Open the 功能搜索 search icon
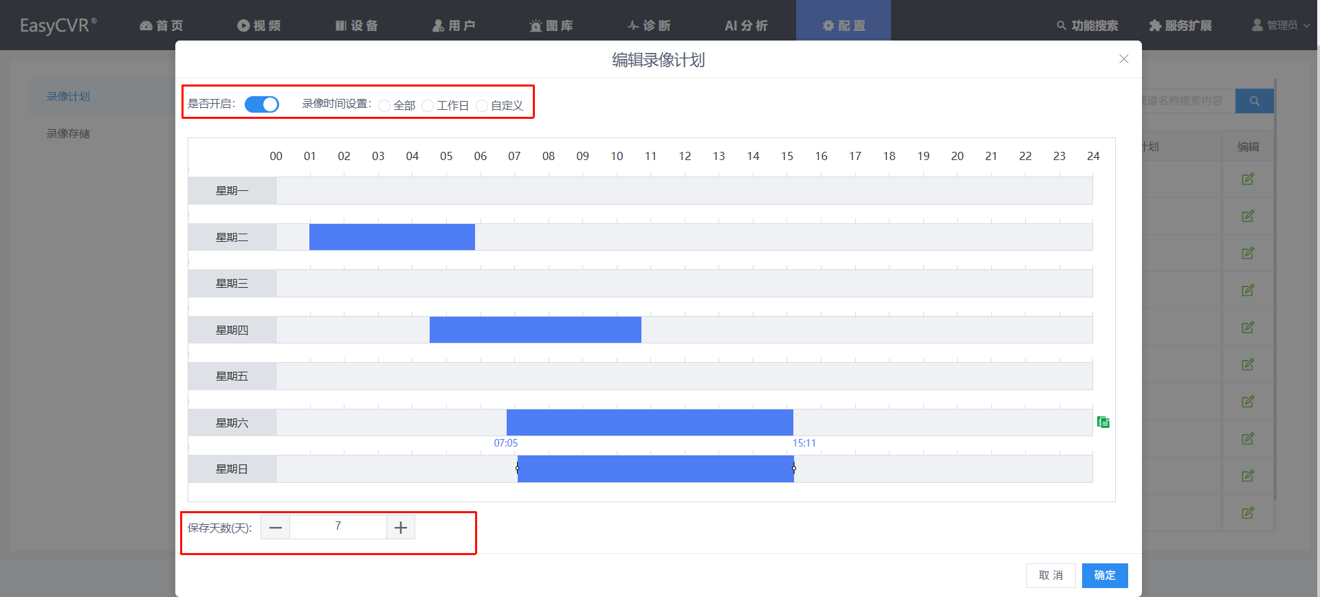The image size is (1320, 597). point(1061,25)
